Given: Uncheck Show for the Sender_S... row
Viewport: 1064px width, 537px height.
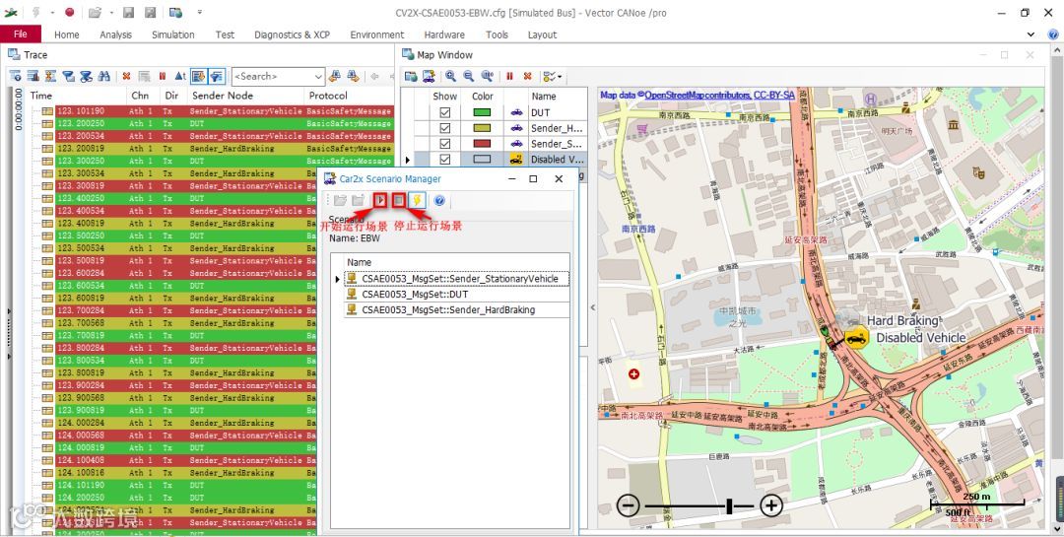Looking at the screenshot, I should coord(444,144).
